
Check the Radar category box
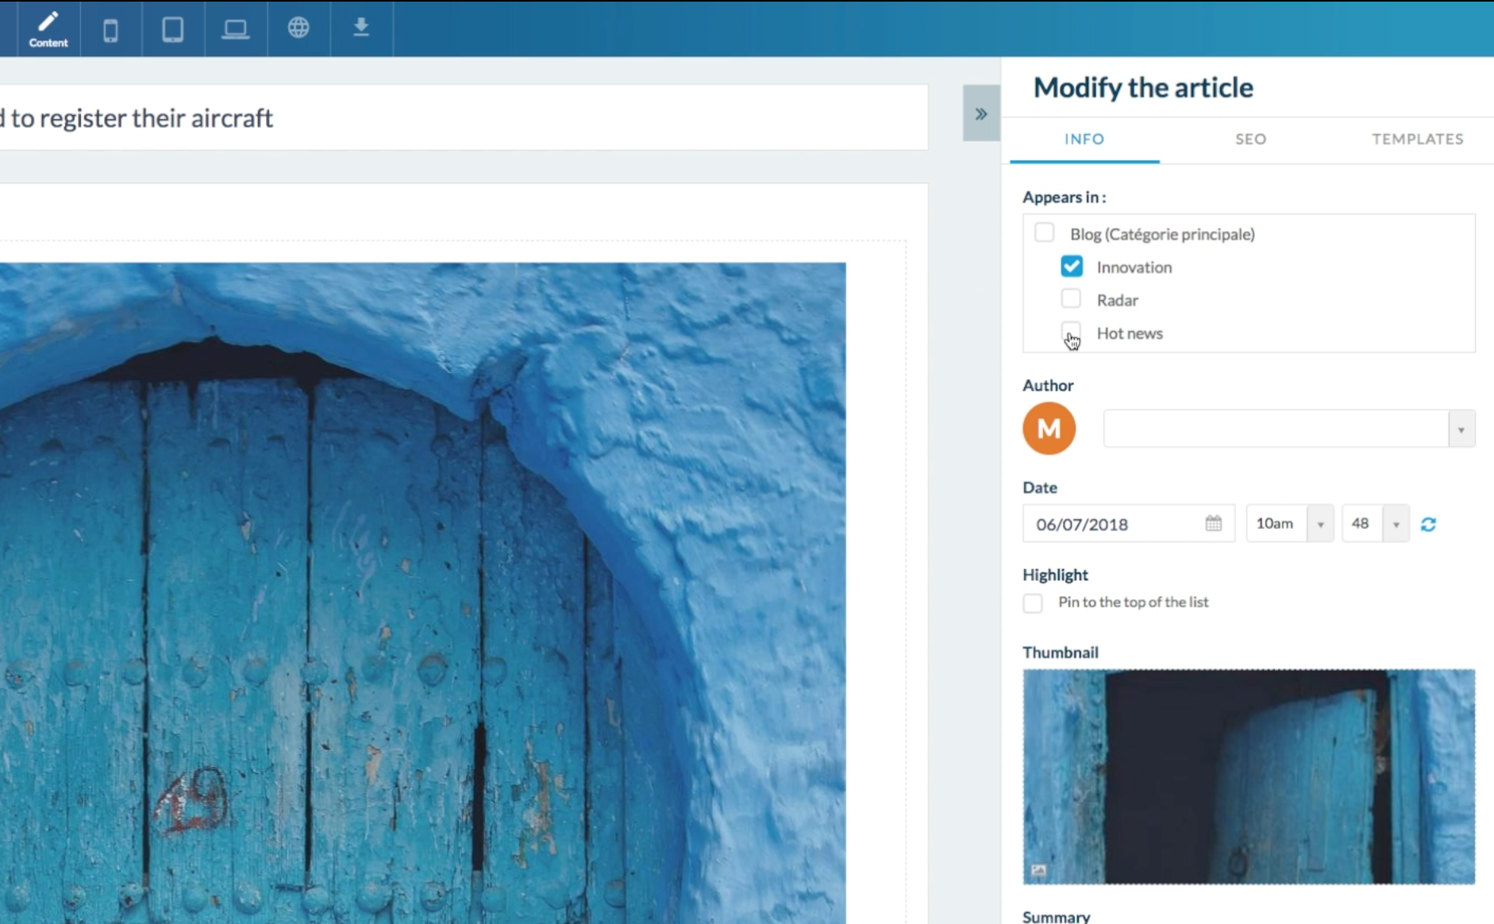click(x=1071, y=299)
